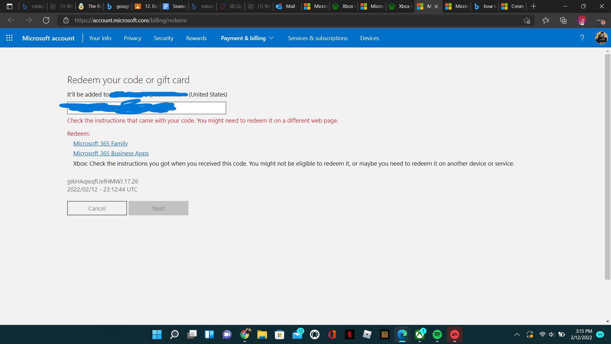Open Windows taskbar search

coord(174,334)
